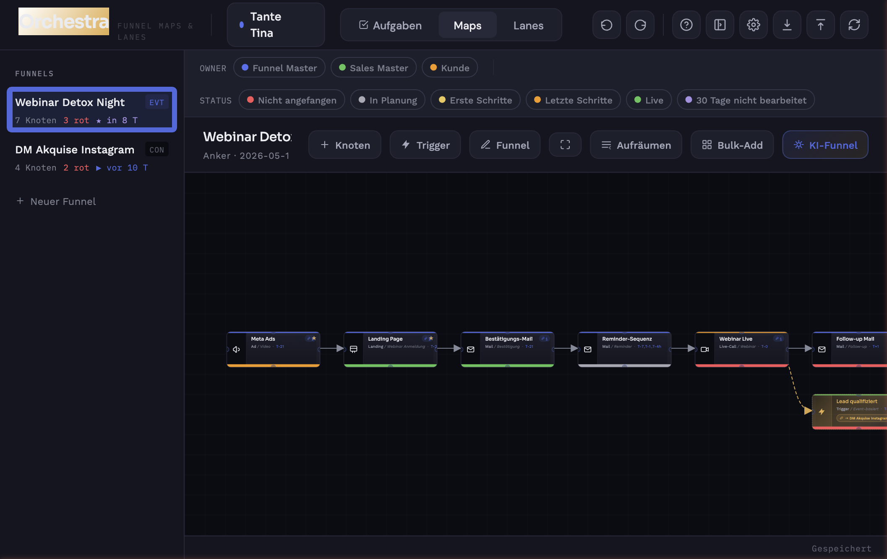The image size is (887, 559).
Task: Click the Orchestra logo
Action: [64, 21]
